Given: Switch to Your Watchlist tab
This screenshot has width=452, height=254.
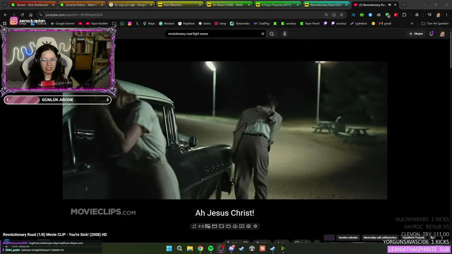Looking at the screenshot, I should pyautogui.click(x=179, y=5).
